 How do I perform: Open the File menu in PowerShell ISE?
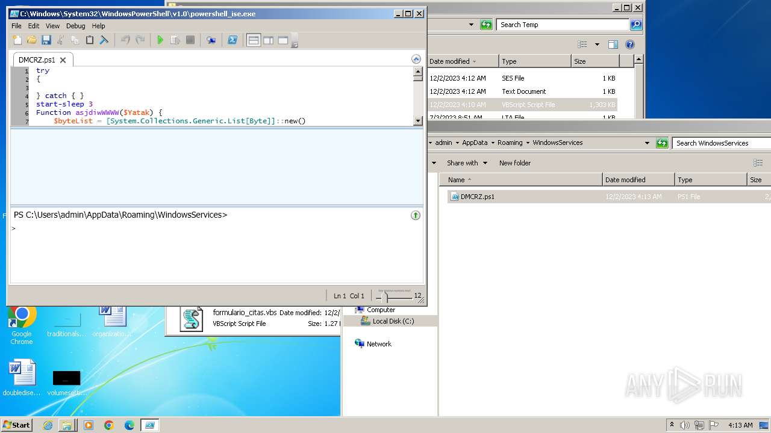[x=16, y=26]
